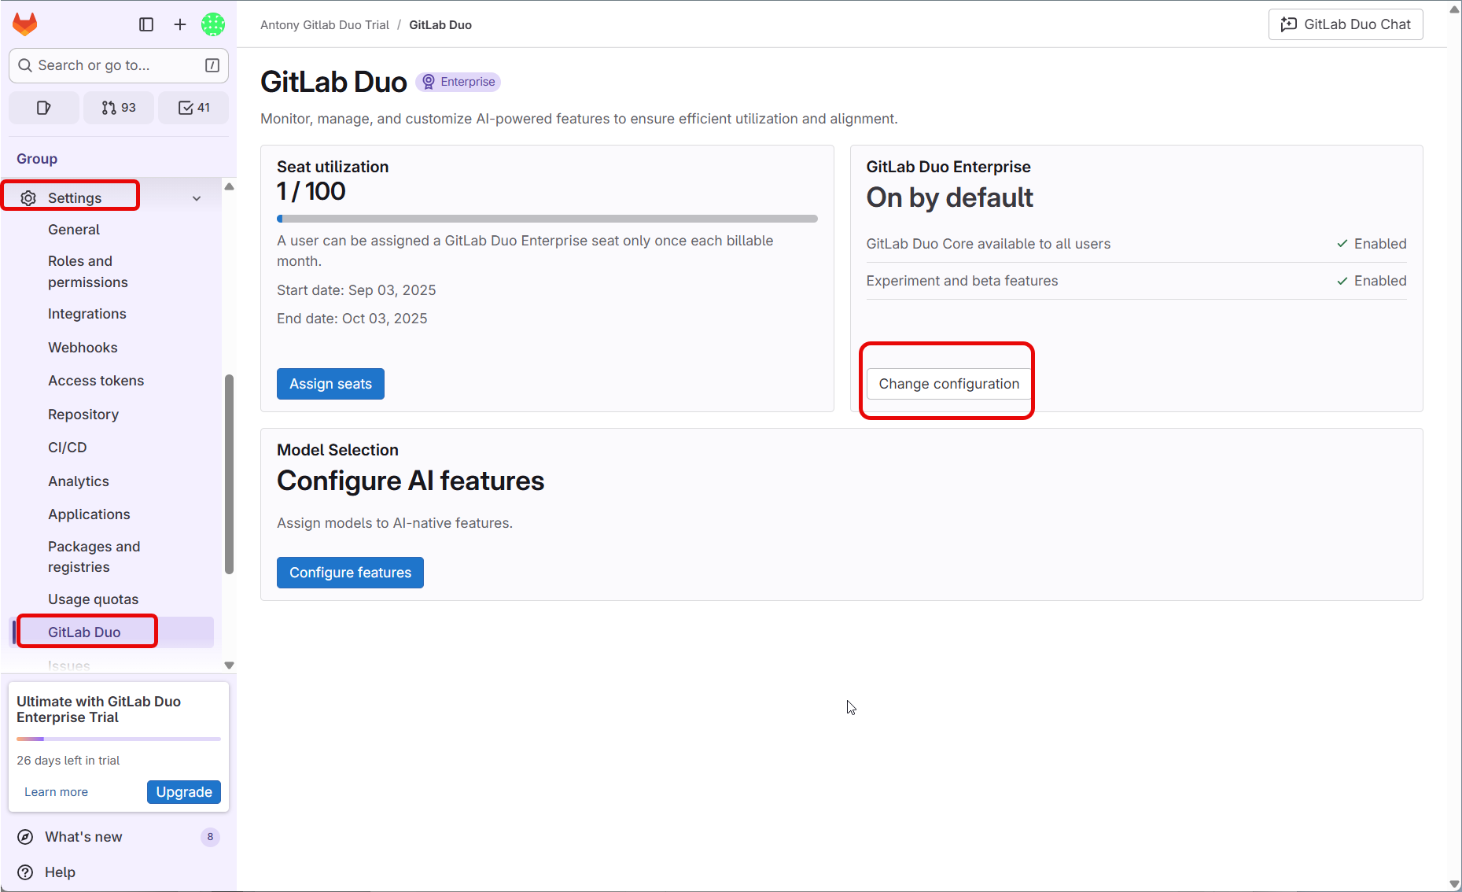Open General settings page

click(x=74, y=230)
